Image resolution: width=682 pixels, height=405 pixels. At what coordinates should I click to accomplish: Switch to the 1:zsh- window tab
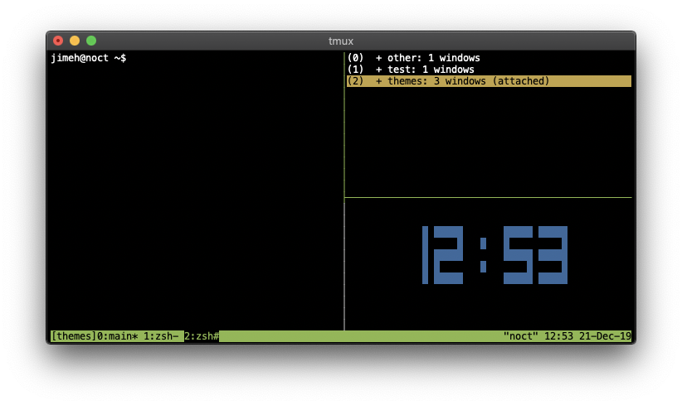[161, 336]
